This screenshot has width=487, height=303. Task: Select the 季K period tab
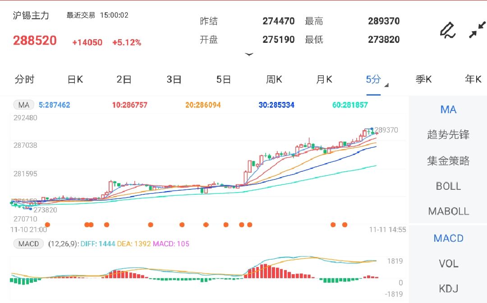point(423,80)
